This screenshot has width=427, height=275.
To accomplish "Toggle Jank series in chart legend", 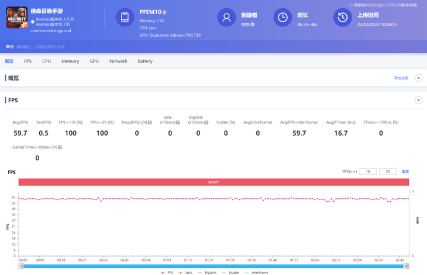I will pos(185,273).
